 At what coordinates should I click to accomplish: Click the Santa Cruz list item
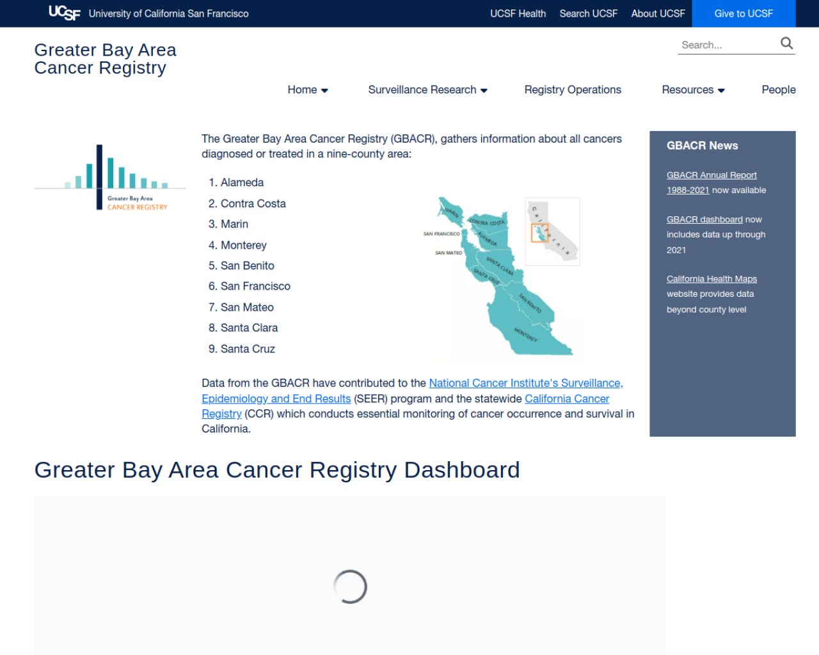pyautogui.click(x=248, y=349)
